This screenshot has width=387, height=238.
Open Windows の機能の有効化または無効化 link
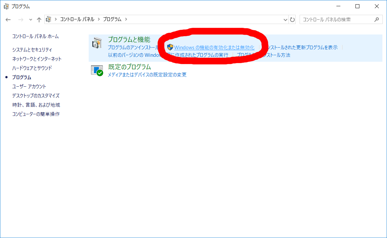[214, 48]
